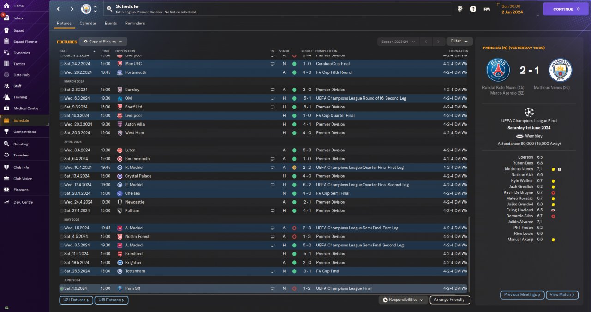Screen dimensions: 591x312
Task: Go to the previous season arrow
Action: click(x=426, y=42)
